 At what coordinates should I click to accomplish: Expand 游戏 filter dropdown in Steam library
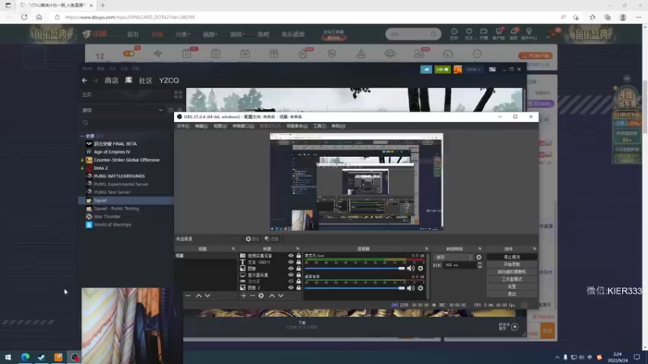point(160,110)
